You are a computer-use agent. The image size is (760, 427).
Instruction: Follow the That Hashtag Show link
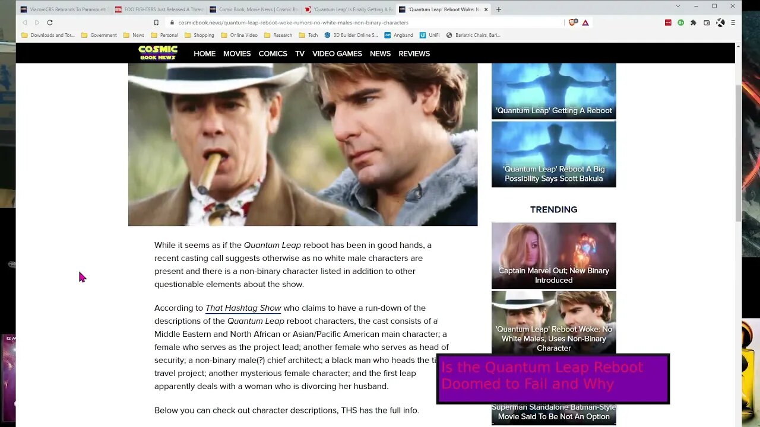pos(243,308)
